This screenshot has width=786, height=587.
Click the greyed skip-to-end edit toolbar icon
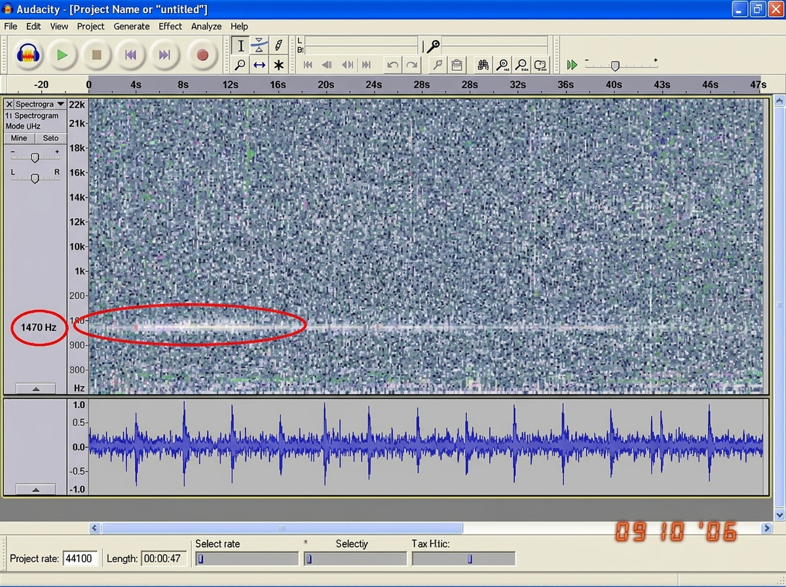tap(366, 64)
